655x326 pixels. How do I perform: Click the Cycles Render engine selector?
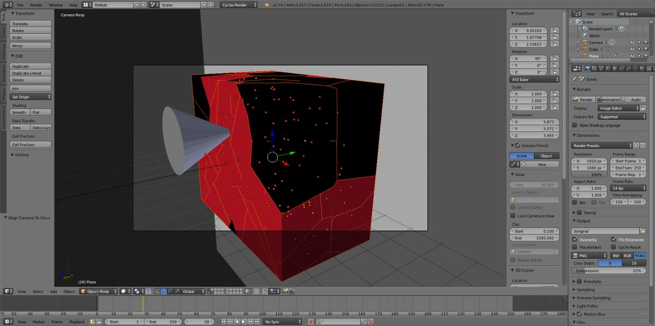[239, 4]
